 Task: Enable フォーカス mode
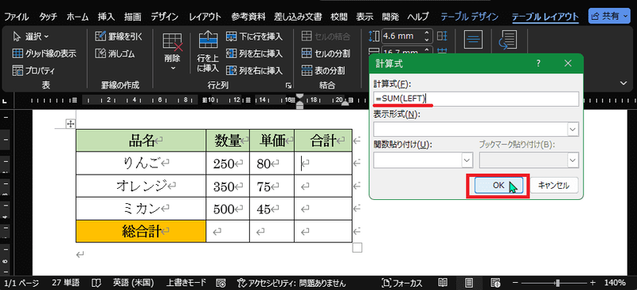(402, 283)
